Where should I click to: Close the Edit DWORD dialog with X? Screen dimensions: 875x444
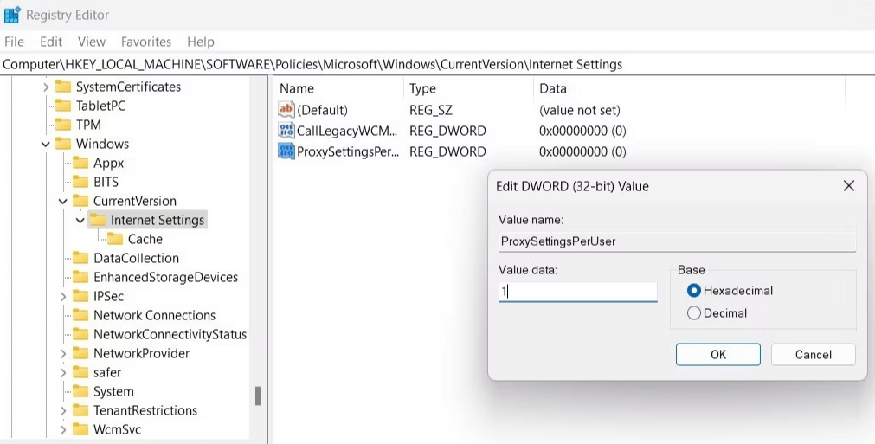coord(849,186)
